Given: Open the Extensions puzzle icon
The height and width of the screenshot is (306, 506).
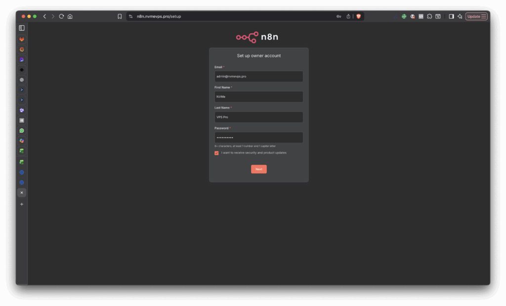Looking at the screenshot, I should click(429, 16).
